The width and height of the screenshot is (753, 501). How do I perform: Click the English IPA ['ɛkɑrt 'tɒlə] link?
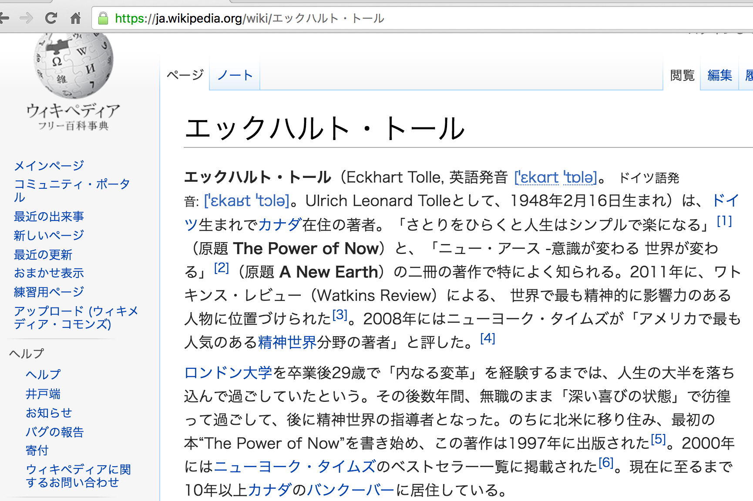(x=556, y=177)
